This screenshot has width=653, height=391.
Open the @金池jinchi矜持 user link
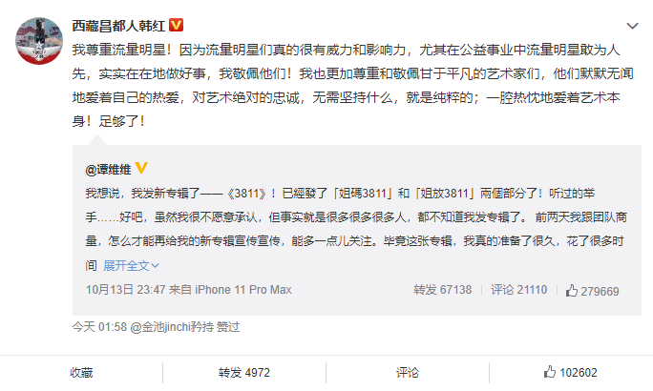pos(173,327)
